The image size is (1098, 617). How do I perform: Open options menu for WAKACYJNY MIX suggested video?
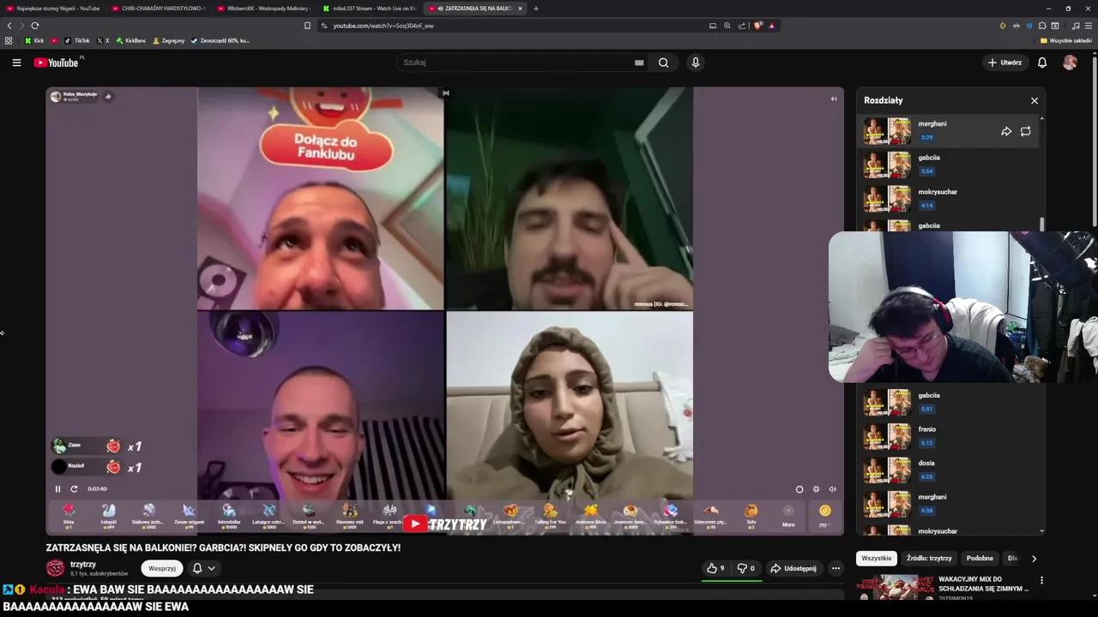[x=1042, y=580]
